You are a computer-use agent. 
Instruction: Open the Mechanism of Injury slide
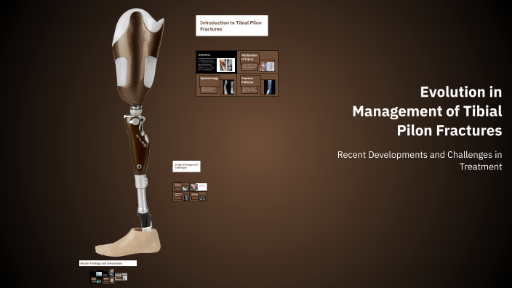click(x=257, y=62)
